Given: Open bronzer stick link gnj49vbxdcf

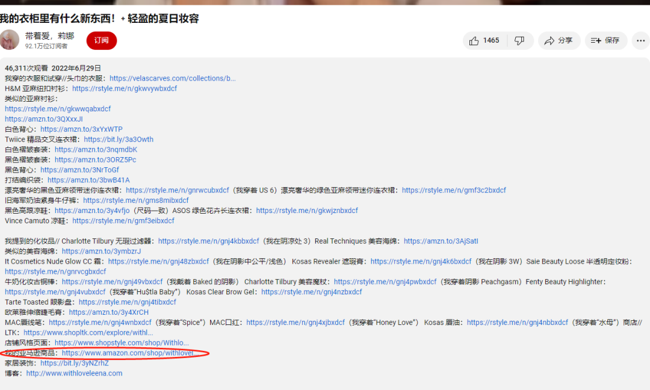Looking at the screenshot, I should (113, 282).
